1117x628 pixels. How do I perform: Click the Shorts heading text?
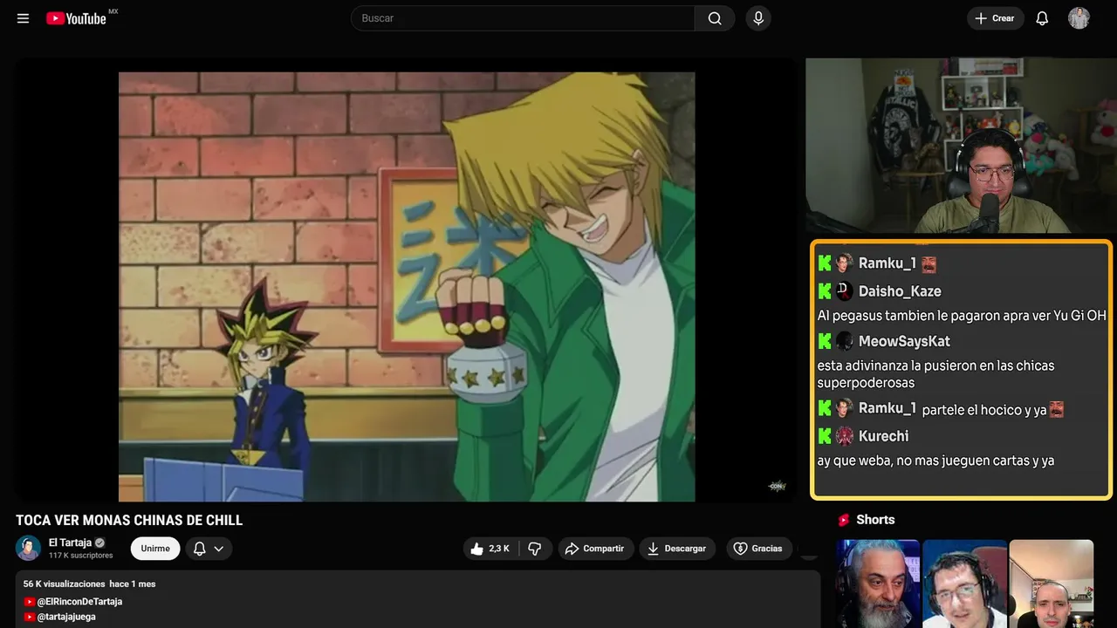click(x=875, y=520)
